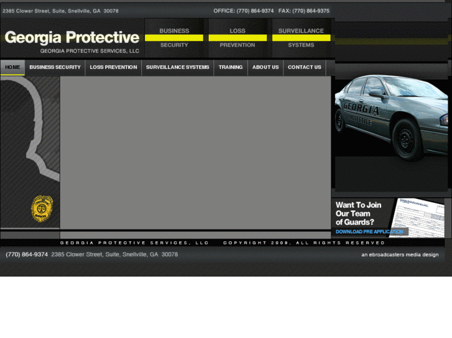
Task: Download the pre application link
Action: [369, 231]
